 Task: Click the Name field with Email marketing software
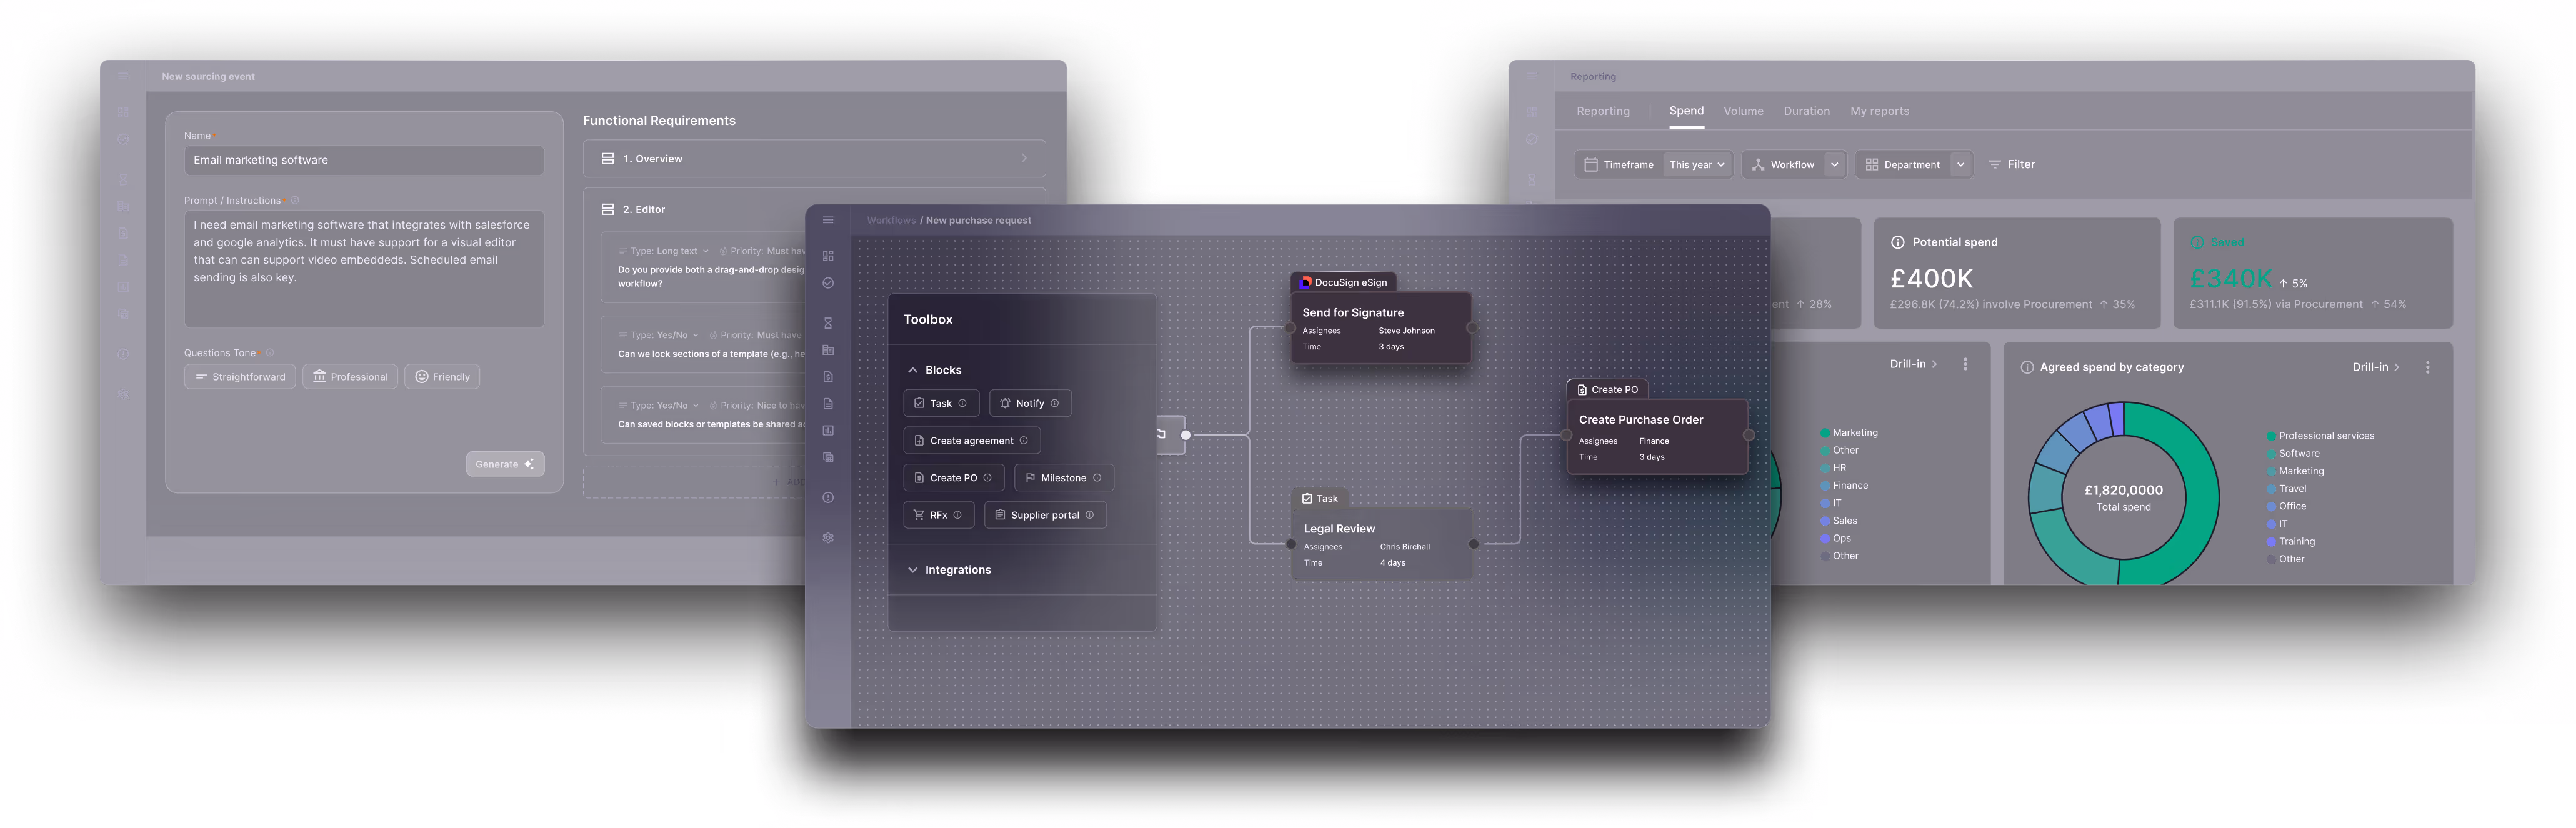[x=364, y=160]
